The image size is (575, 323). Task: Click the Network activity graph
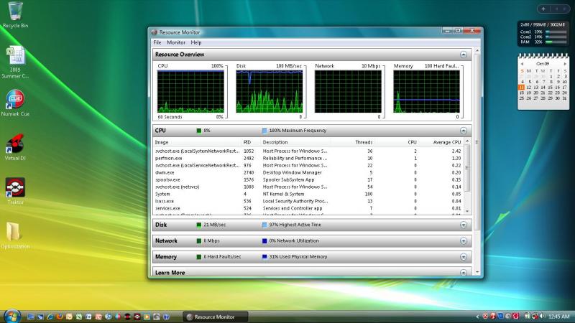pos(348,92)
